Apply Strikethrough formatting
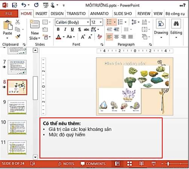The height and width of the screenshot is (169, 189). (x=86, y=29)
